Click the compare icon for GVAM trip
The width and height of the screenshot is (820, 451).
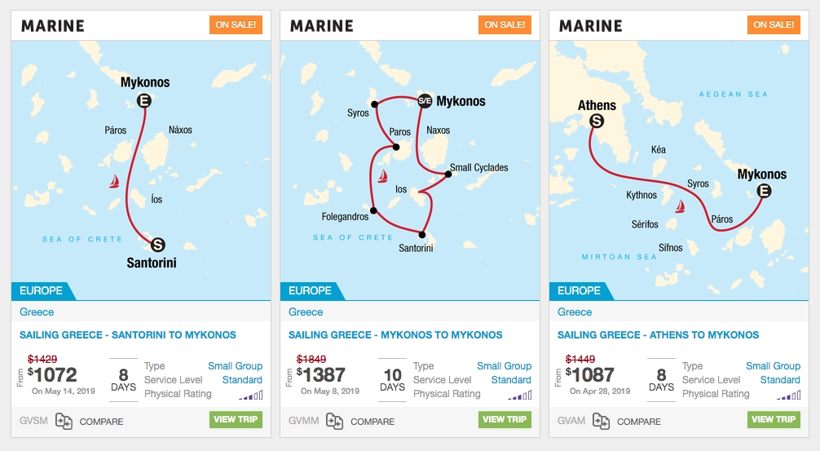click(x=601, y=421)
